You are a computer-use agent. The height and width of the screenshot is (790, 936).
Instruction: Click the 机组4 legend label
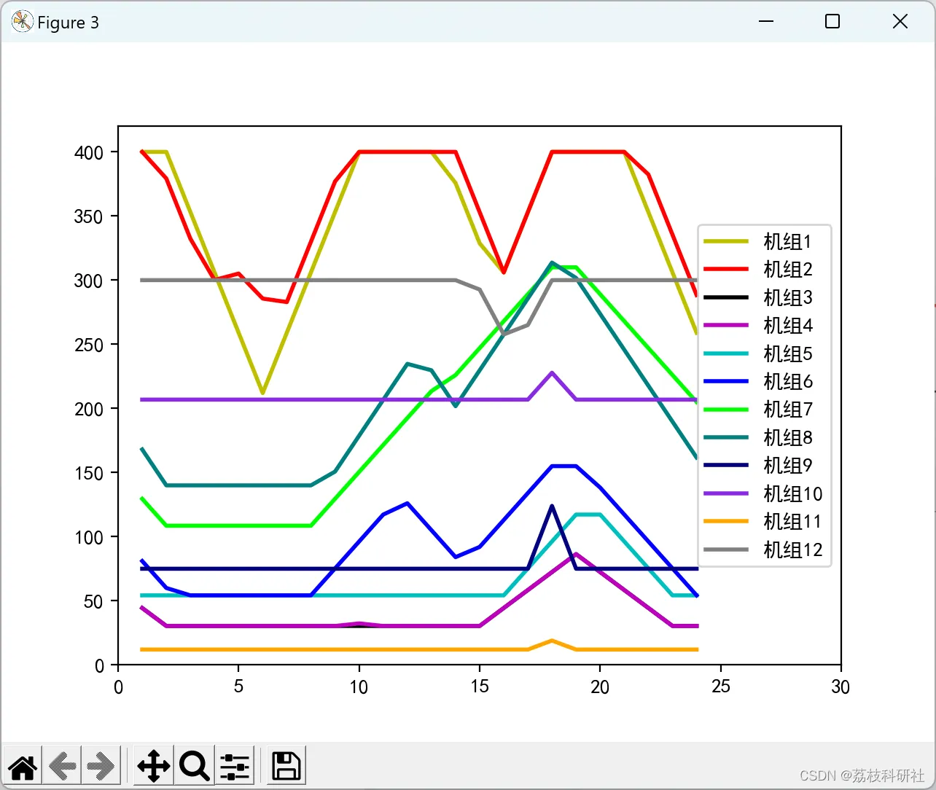(787, 325)
